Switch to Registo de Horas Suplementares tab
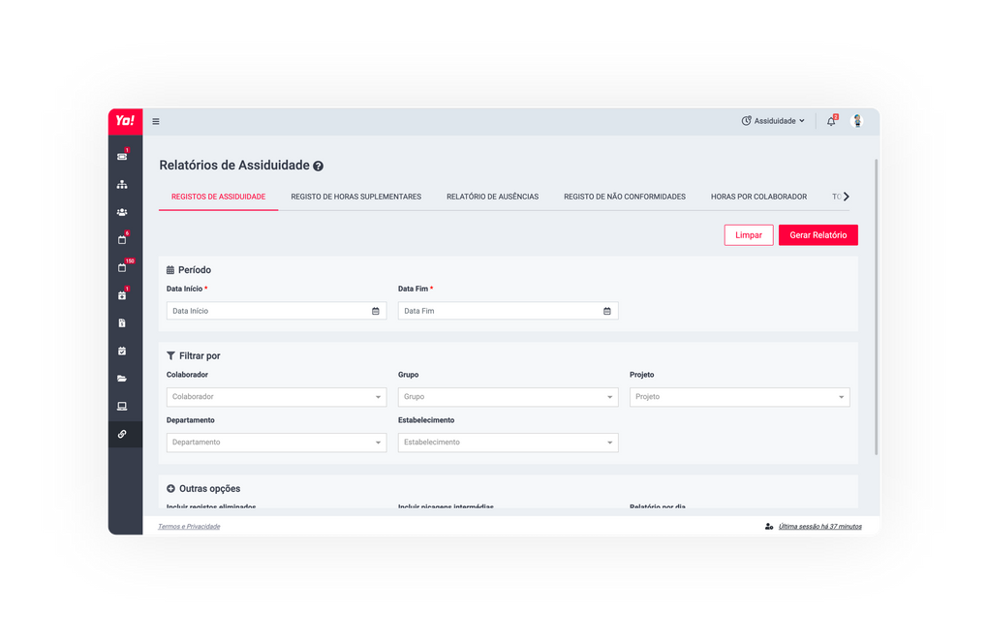The image size is (988, 643). pyautogui.click(x=355, y=197)
